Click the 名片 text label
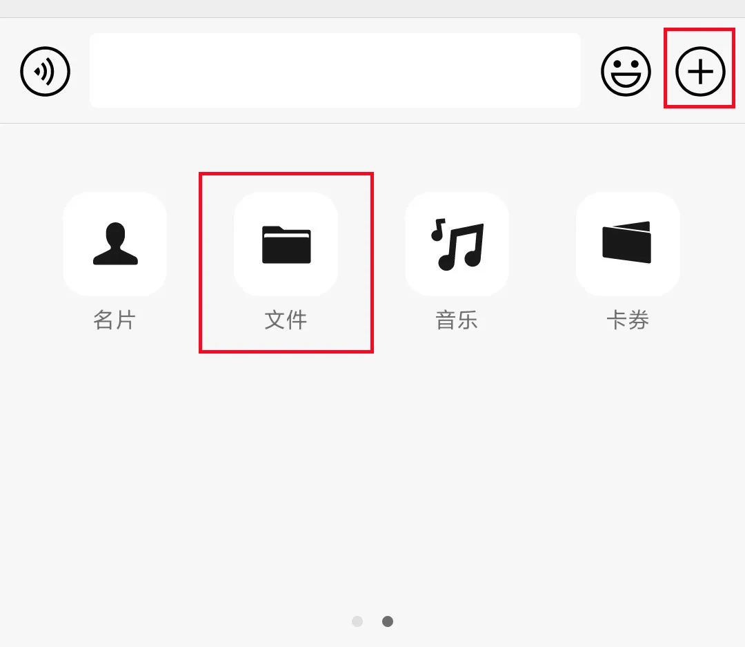Screen dimensions: 745x647 (x=115, y=320)
